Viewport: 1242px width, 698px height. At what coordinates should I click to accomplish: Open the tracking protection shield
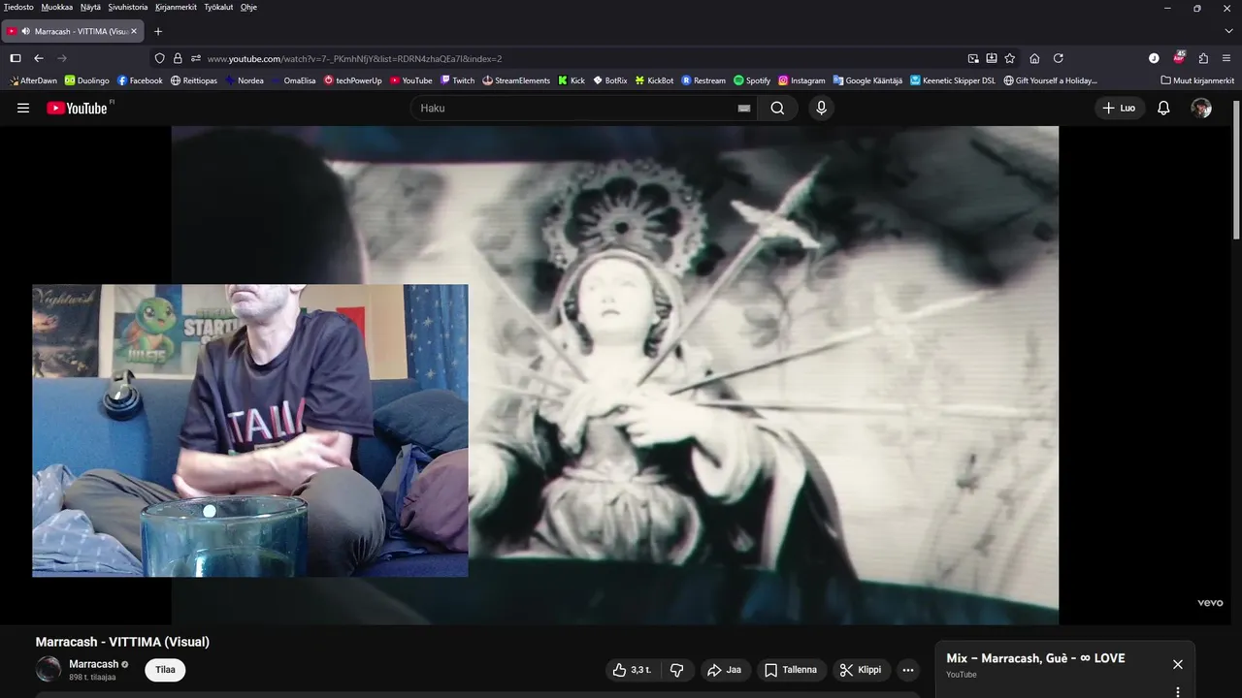point(160,58)
